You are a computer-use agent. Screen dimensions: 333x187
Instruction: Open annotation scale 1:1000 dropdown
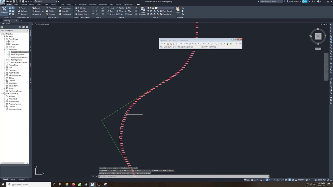pyautogui.click(x=301, y=180)
